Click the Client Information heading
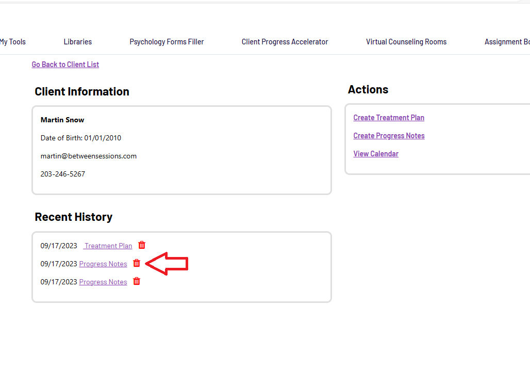The width and height of the screenshot is (530, 386). tap(82, 92)
